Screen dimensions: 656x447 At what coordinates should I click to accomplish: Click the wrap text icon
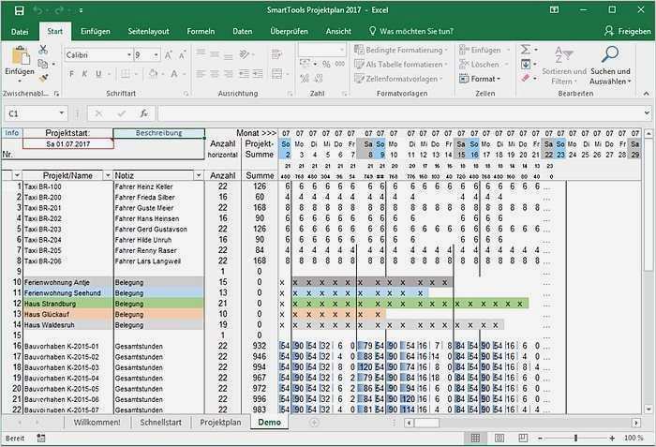276,54
